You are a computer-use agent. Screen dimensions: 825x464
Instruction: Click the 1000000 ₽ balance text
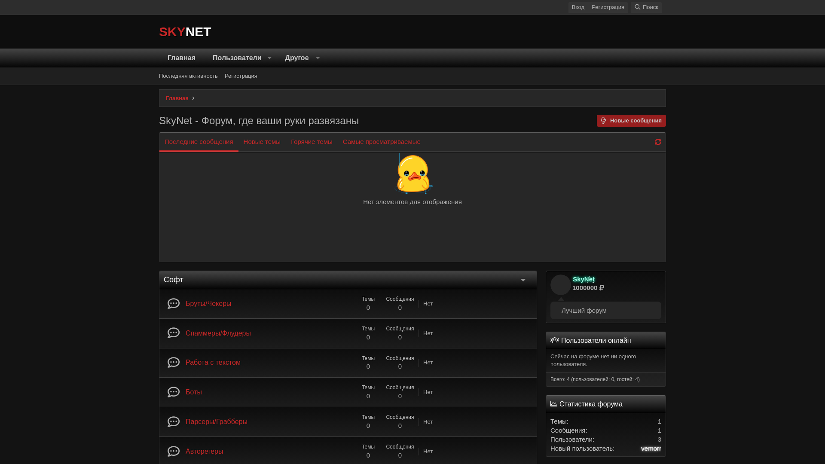pyautogui.click(x=588, y=288)
